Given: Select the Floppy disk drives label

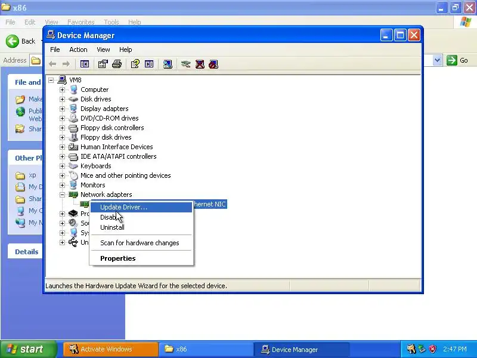Looking at the screenshot, I should [106, 137].
